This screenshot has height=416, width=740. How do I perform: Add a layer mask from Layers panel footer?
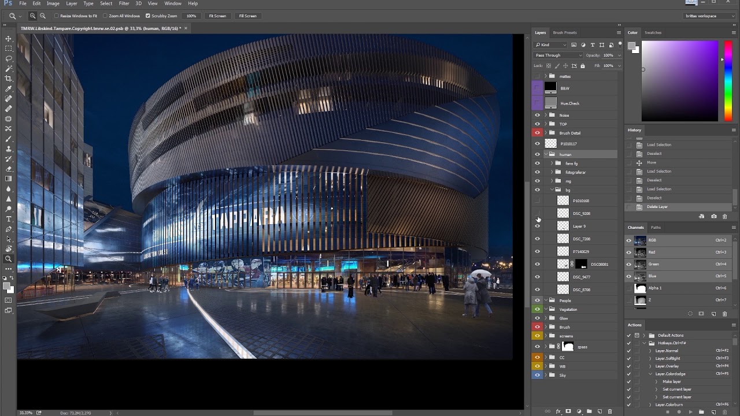point(568,411)
